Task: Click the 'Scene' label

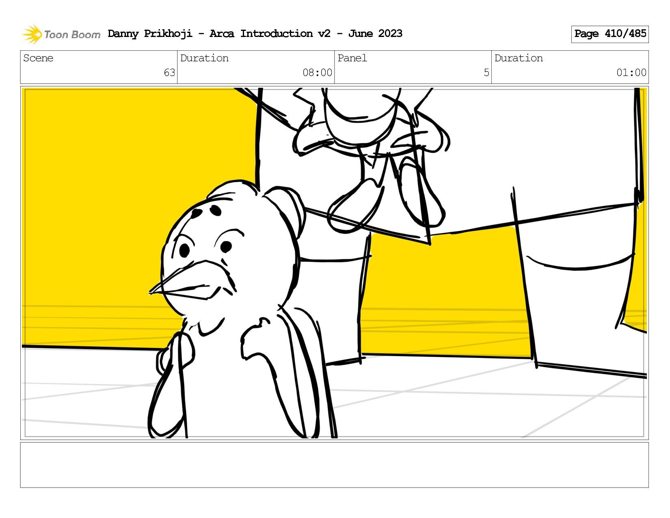Action: (38, 58)
